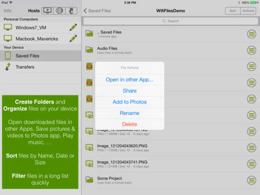The image size is (260, 195).
Task: Tap the image icon of Image_121204043620.PNG
Action: pyautogui.click(x=89, y=147)
